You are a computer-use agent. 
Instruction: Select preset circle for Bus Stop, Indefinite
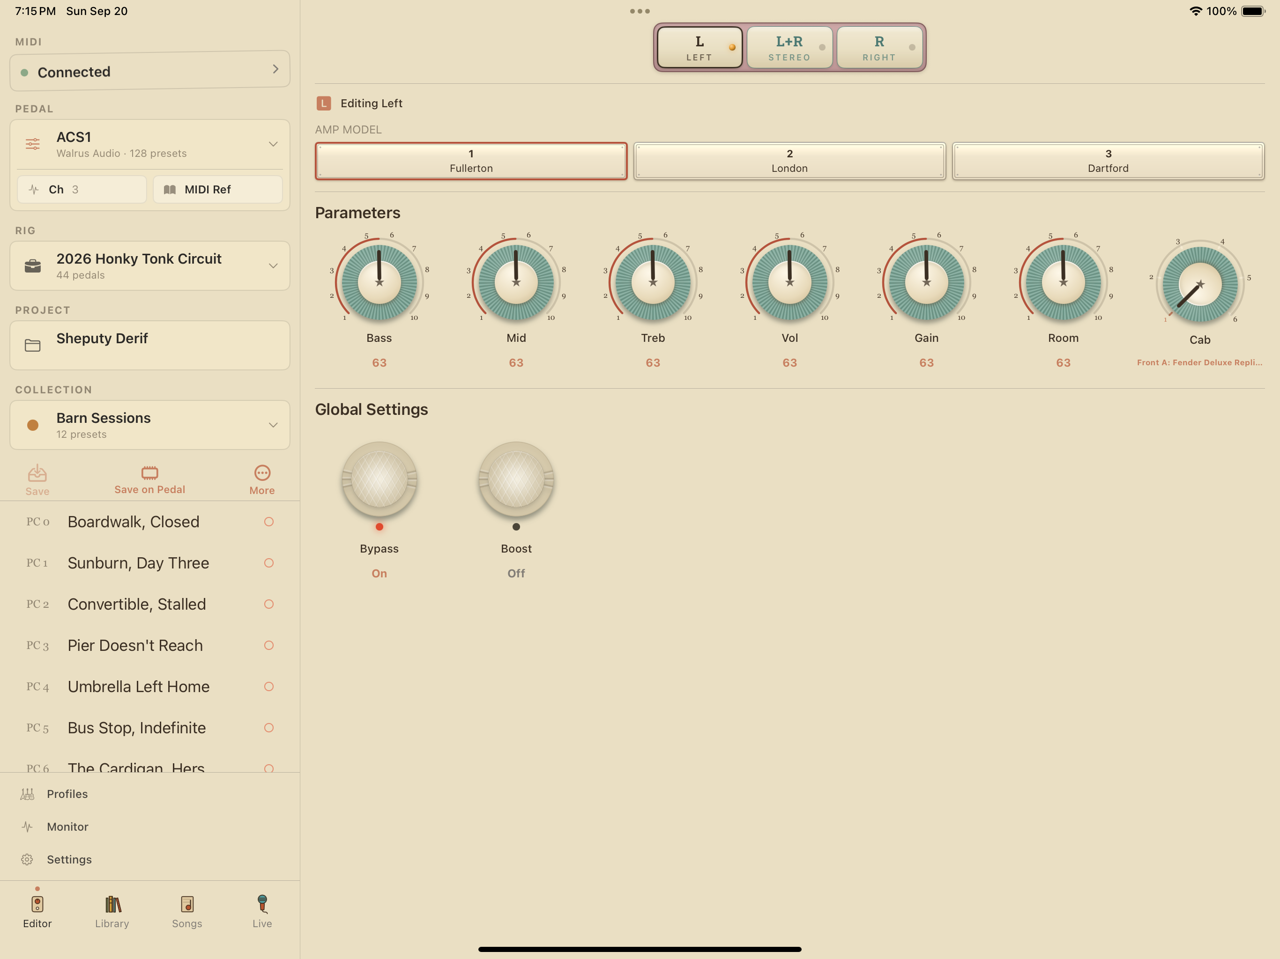[x=268, y=728]
